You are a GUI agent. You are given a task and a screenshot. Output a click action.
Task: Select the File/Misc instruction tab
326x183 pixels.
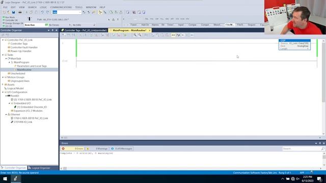pyautogui.click(x=230, y=25)
